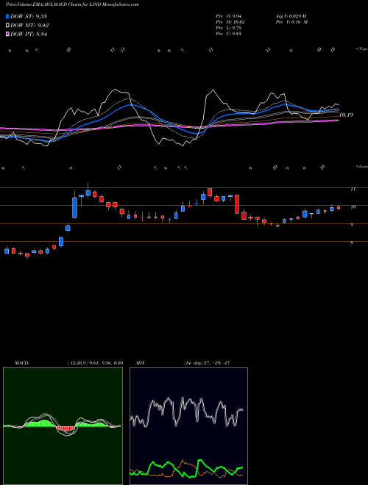This screenshot has height=485, width=368.
Task: Click the magenta DOW PT legend swatch
Action: (7, 35)
